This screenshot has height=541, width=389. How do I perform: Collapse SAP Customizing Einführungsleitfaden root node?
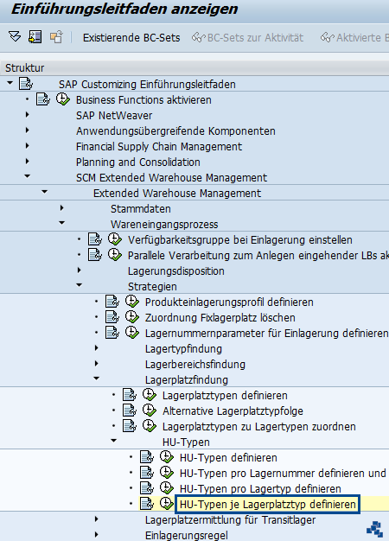click(x=10, y=83)
